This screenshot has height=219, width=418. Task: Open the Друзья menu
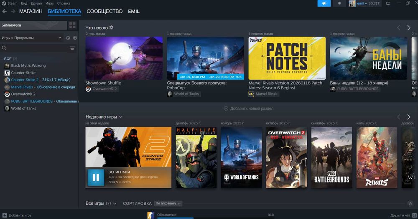tap(36, 3)
